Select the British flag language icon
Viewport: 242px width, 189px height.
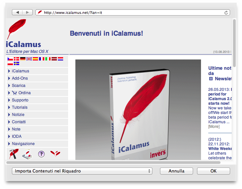(29, 59)
